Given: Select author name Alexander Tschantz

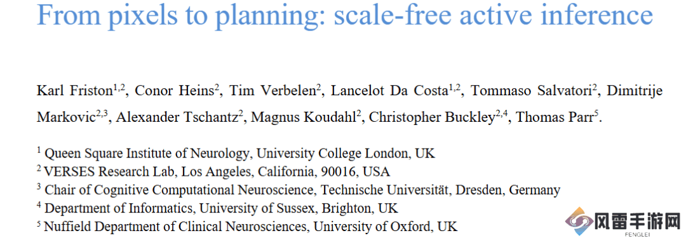Looking at the screenshot, I should (x=178, y=117).
